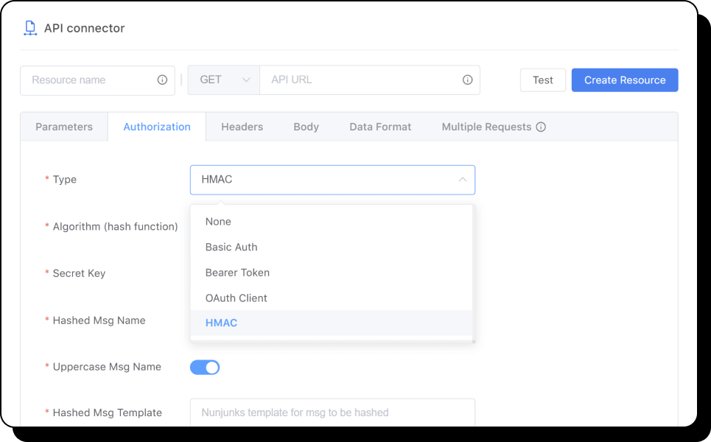Choose the highlighted HMAC option

332,323
